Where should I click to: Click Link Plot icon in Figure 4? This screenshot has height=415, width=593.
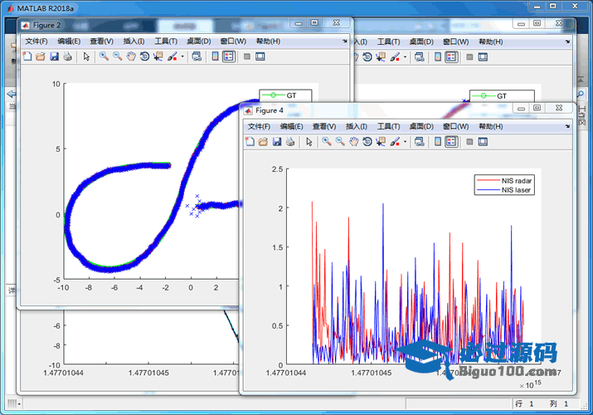click(420, 142)
